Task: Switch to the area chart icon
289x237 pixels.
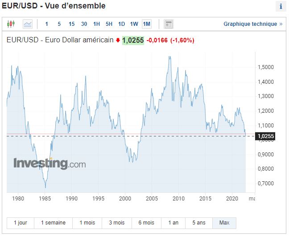Action: [x=28, y=24]
